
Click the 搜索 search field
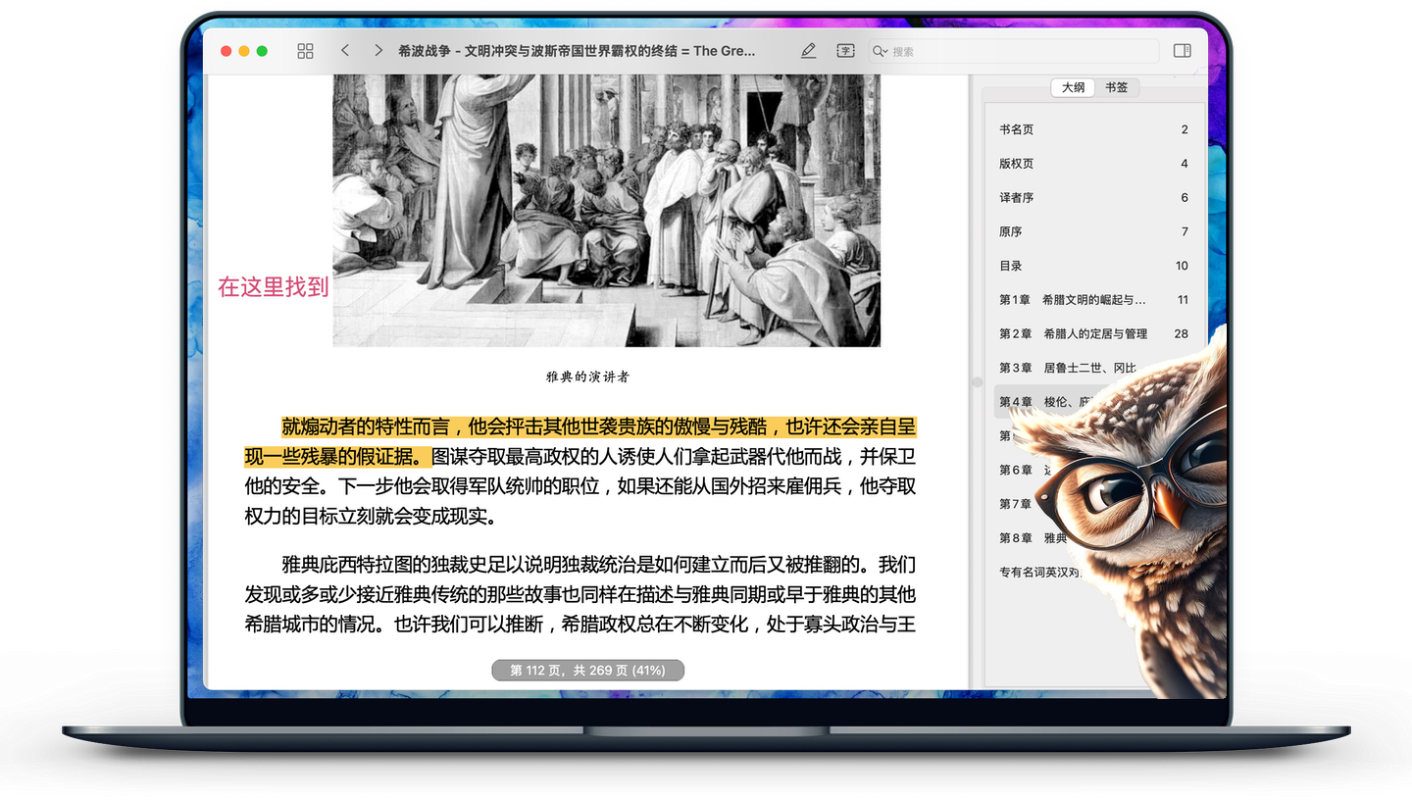pyautogui.click(x=1020, y=52)
